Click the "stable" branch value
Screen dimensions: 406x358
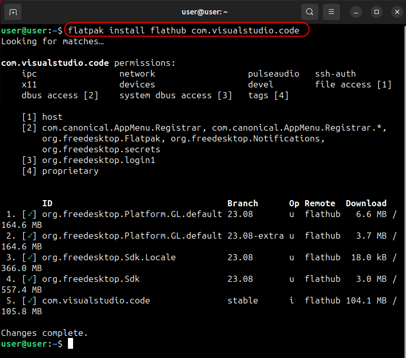point(242,300)
